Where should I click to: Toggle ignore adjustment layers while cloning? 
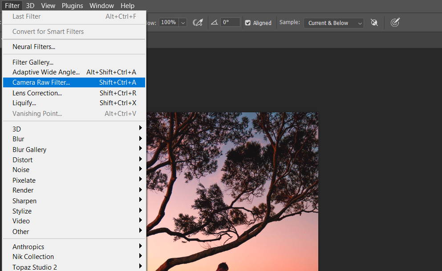pyautogui.click(x=374, y=22)
